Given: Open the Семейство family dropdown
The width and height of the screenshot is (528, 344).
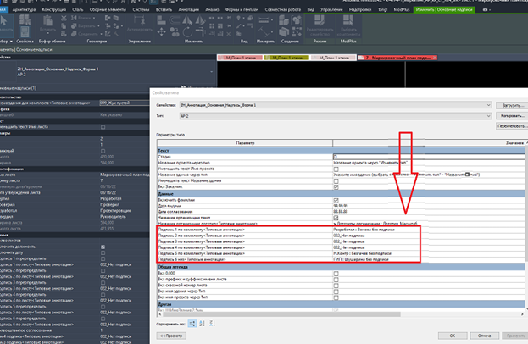Looking at the screenshot, I should 336,105.
